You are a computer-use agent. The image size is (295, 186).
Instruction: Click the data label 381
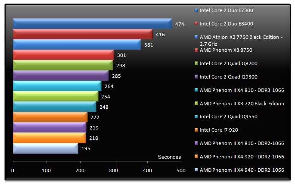point(149,45)
